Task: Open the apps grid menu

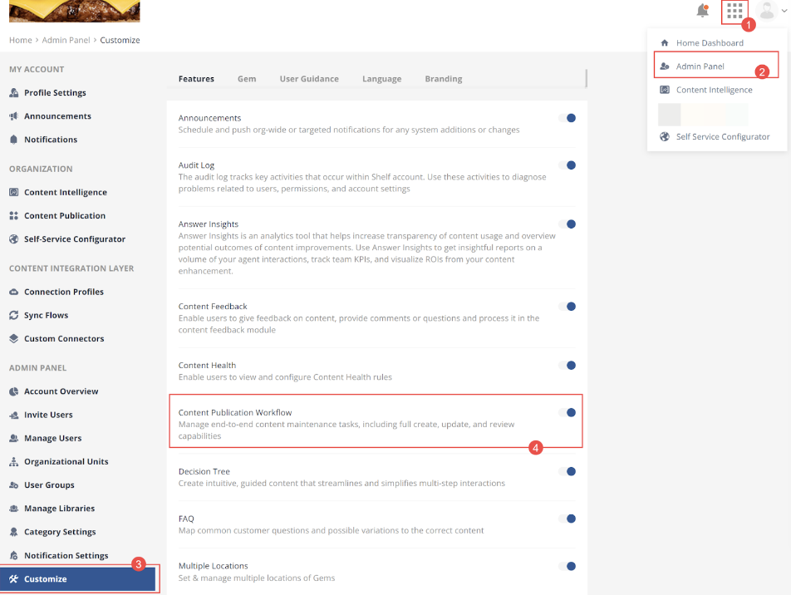Action: [x=734, y=11]
